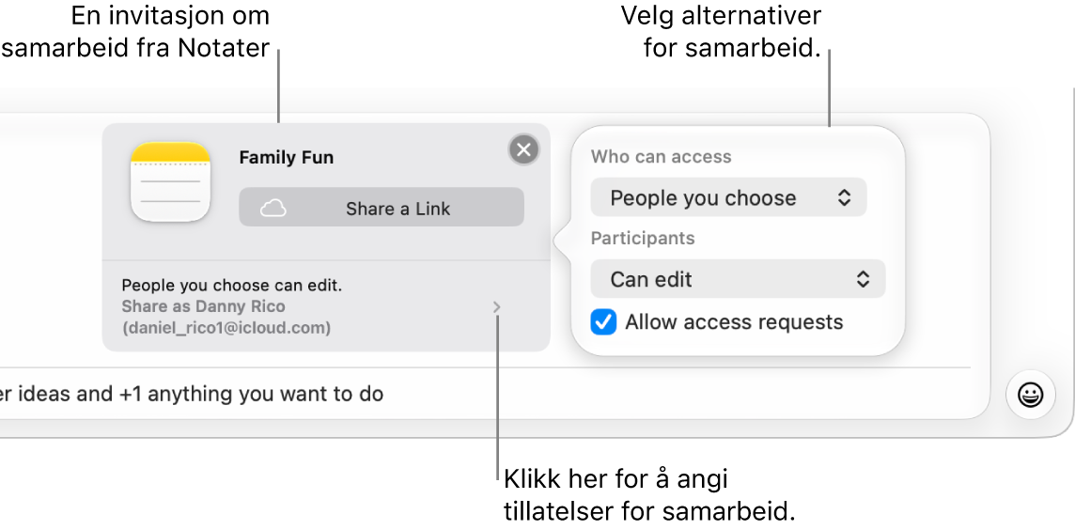The height and width of the screenshot is (530, 1075).
Task: Click the Share as Danny Rico line
Action: (203, 306)
